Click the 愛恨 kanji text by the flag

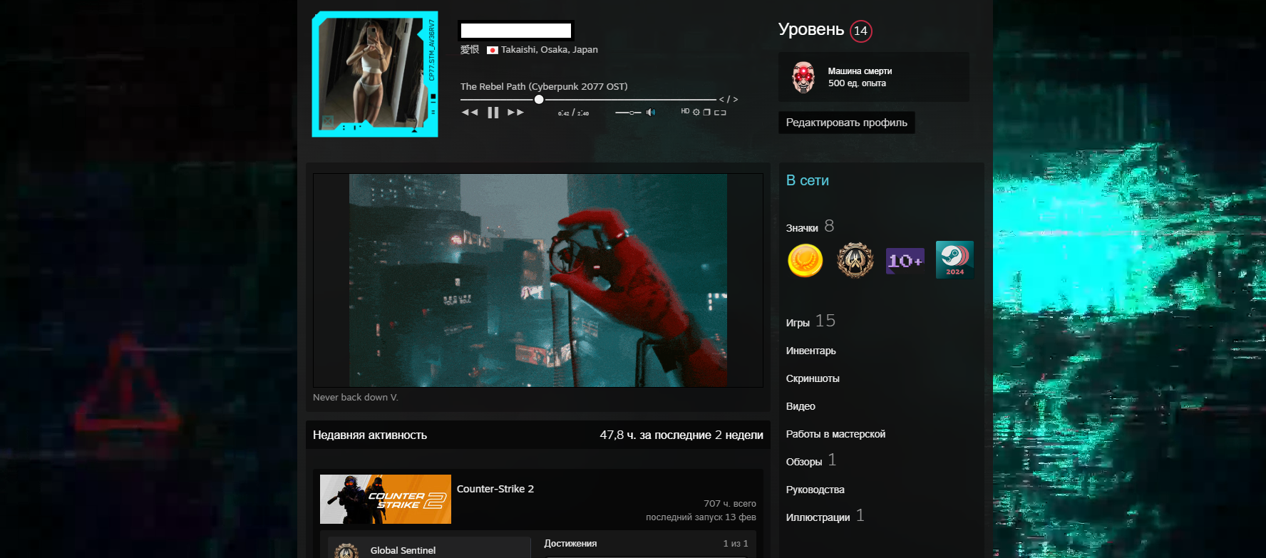coord(470,50)
